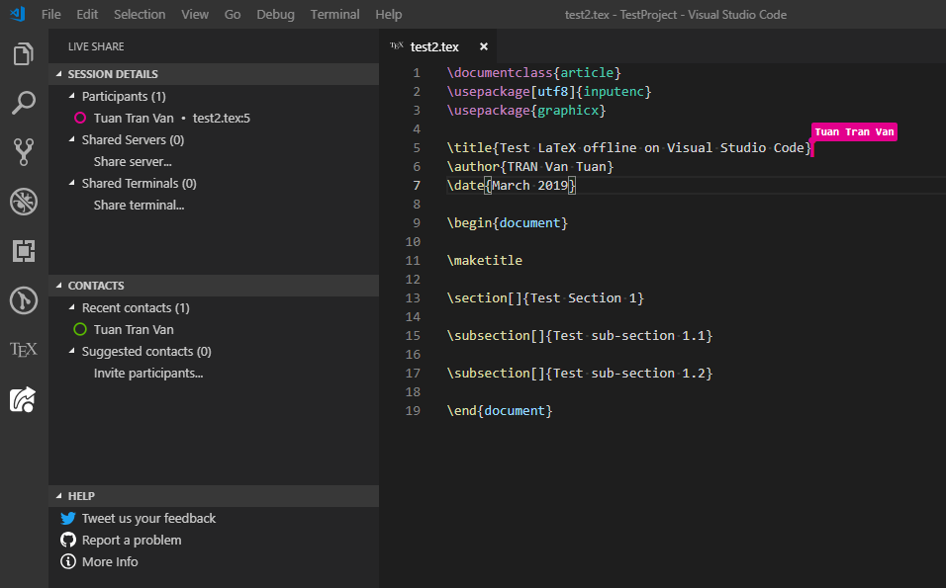Open the Explorer view in activity bar
The image size is (946, 588).
pos(24,54)
